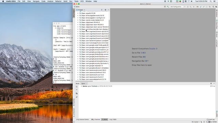This screenshot has height=123, width=218.
Task: Click the Git label icon in toolbar
Action: 198,7
